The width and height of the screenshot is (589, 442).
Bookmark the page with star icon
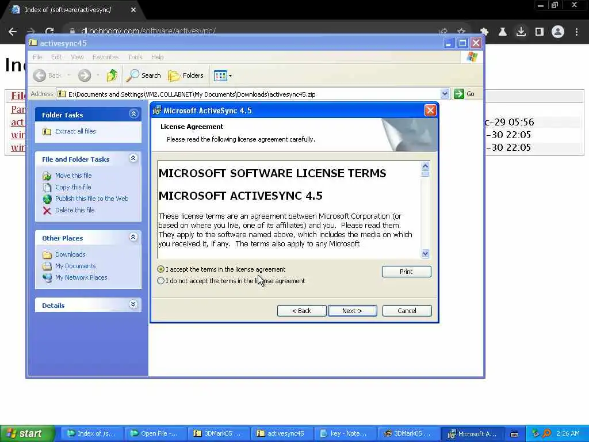pyautogui.click(x=461, y=32)
